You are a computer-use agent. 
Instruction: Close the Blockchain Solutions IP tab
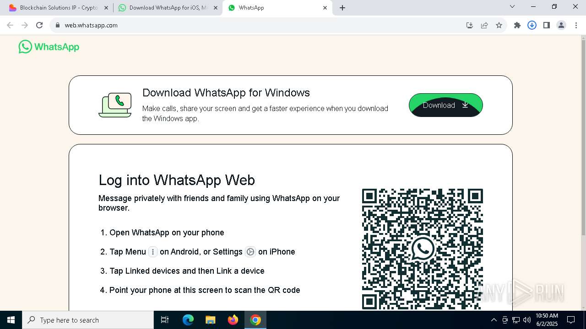tap(106, 8)
